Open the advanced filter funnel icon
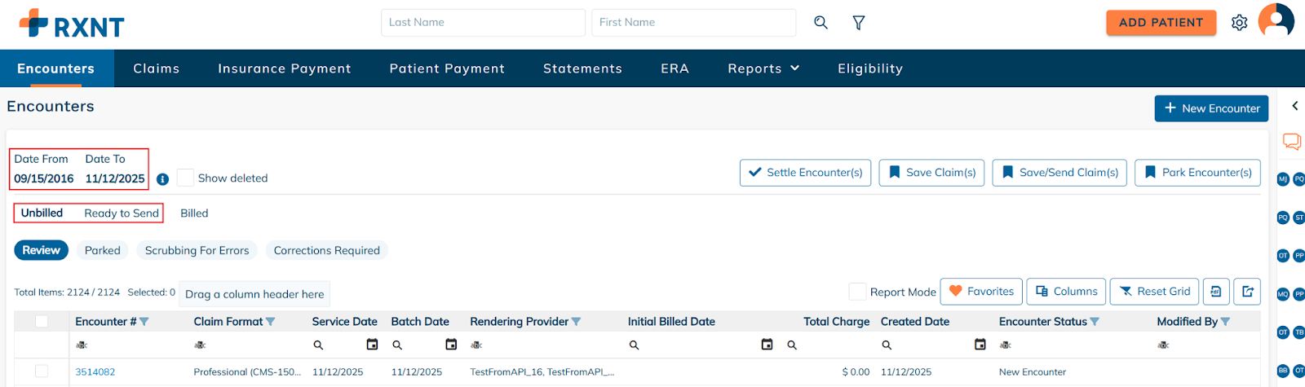1305x387 pixels. coord(859,23)
